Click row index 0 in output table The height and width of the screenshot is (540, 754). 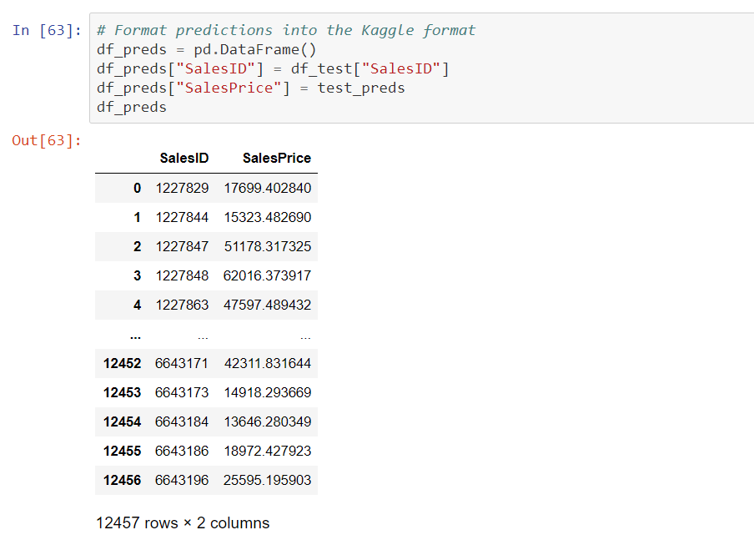(137, 188)
